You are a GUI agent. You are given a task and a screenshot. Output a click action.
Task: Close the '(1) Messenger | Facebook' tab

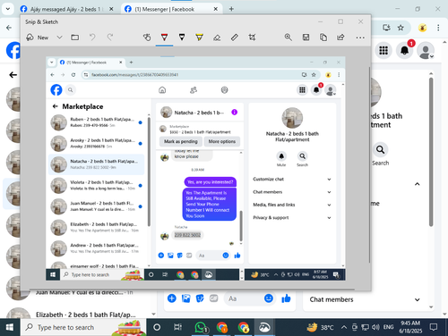216,9
